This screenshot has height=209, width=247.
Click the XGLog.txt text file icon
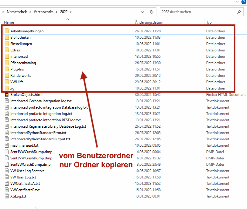[x=7, y=196]
